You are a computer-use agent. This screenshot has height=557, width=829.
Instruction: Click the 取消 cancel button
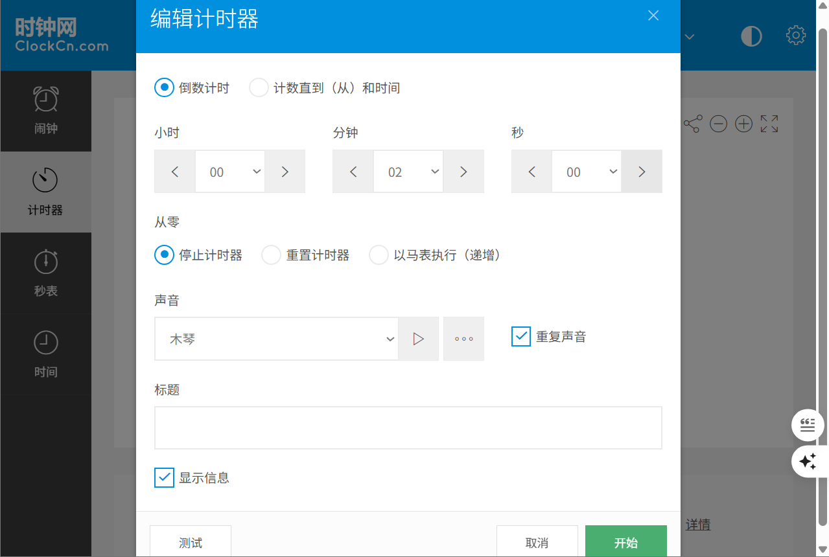point(537,543)
